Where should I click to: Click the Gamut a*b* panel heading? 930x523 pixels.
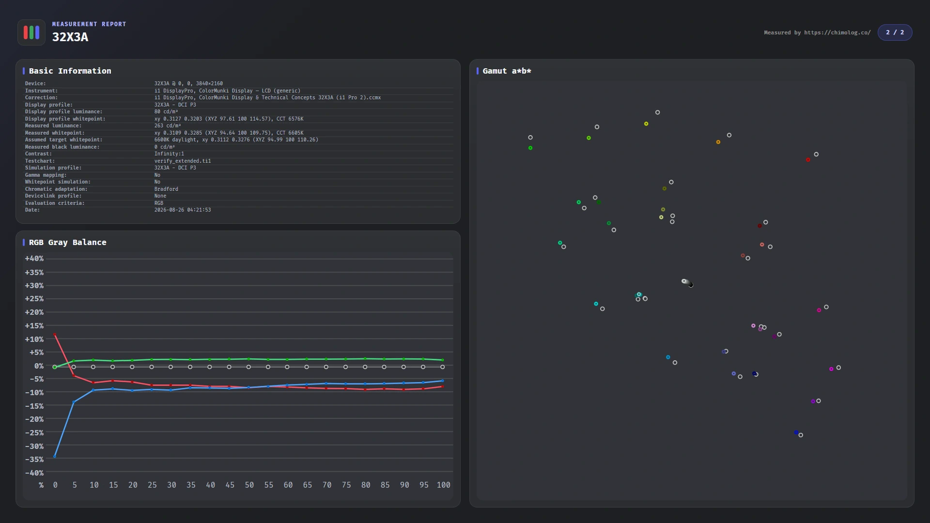[507, 71]
